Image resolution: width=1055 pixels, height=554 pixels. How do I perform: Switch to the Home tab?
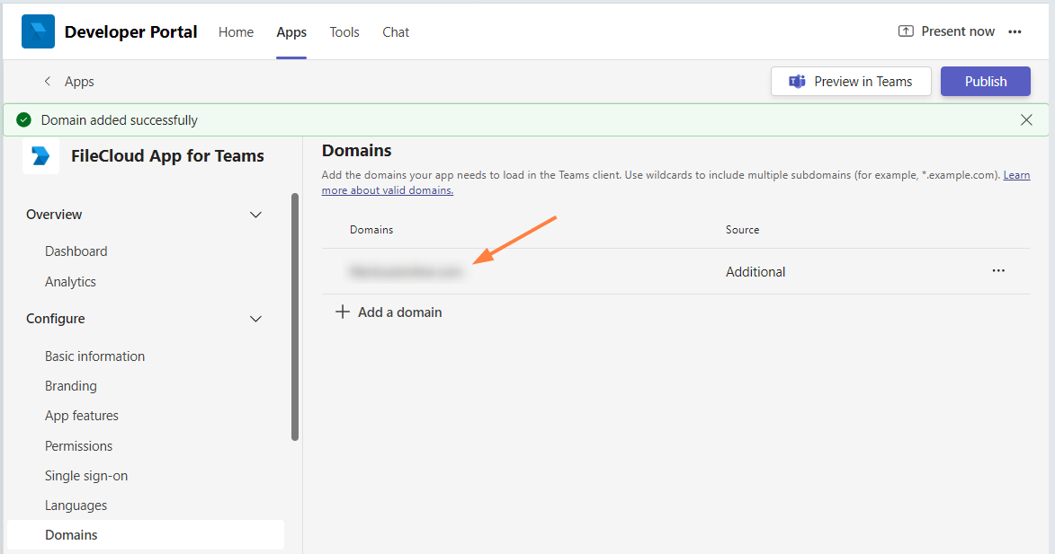(x=236, y=32)
